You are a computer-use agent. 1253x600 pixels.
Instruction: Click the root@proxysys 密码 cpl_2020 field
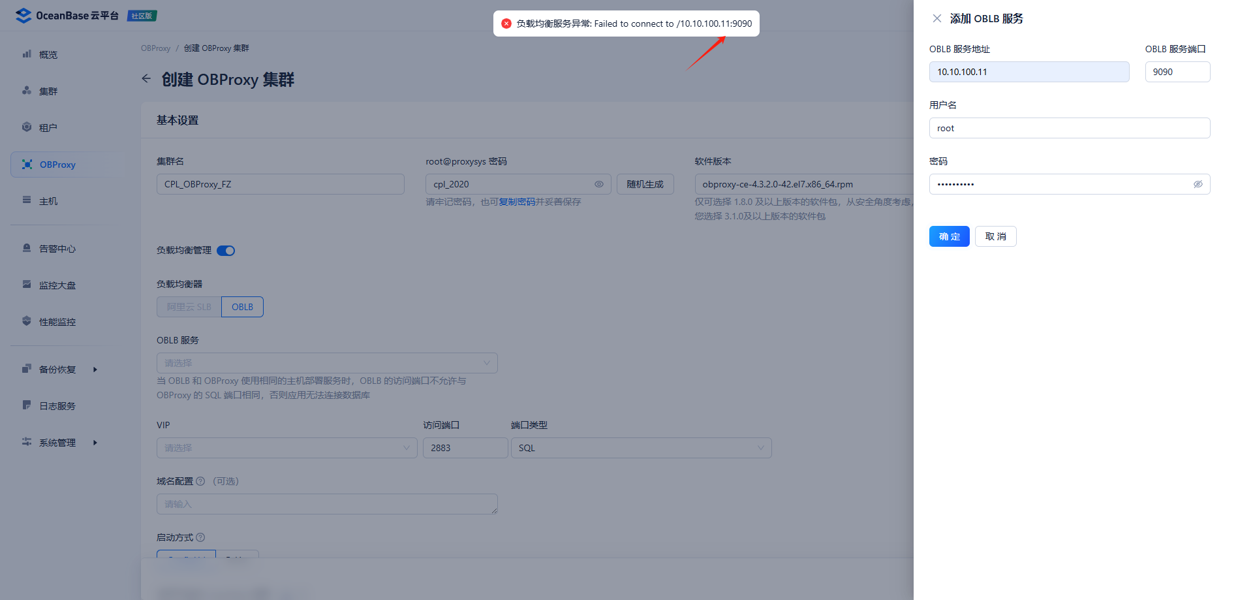[x=518, y=184]
